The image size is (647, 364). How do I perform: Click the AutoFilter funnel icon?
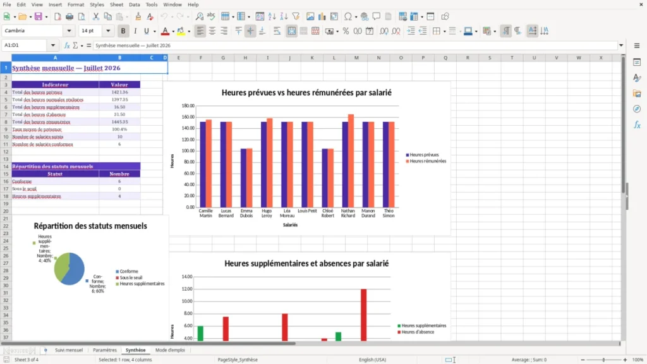296,16
